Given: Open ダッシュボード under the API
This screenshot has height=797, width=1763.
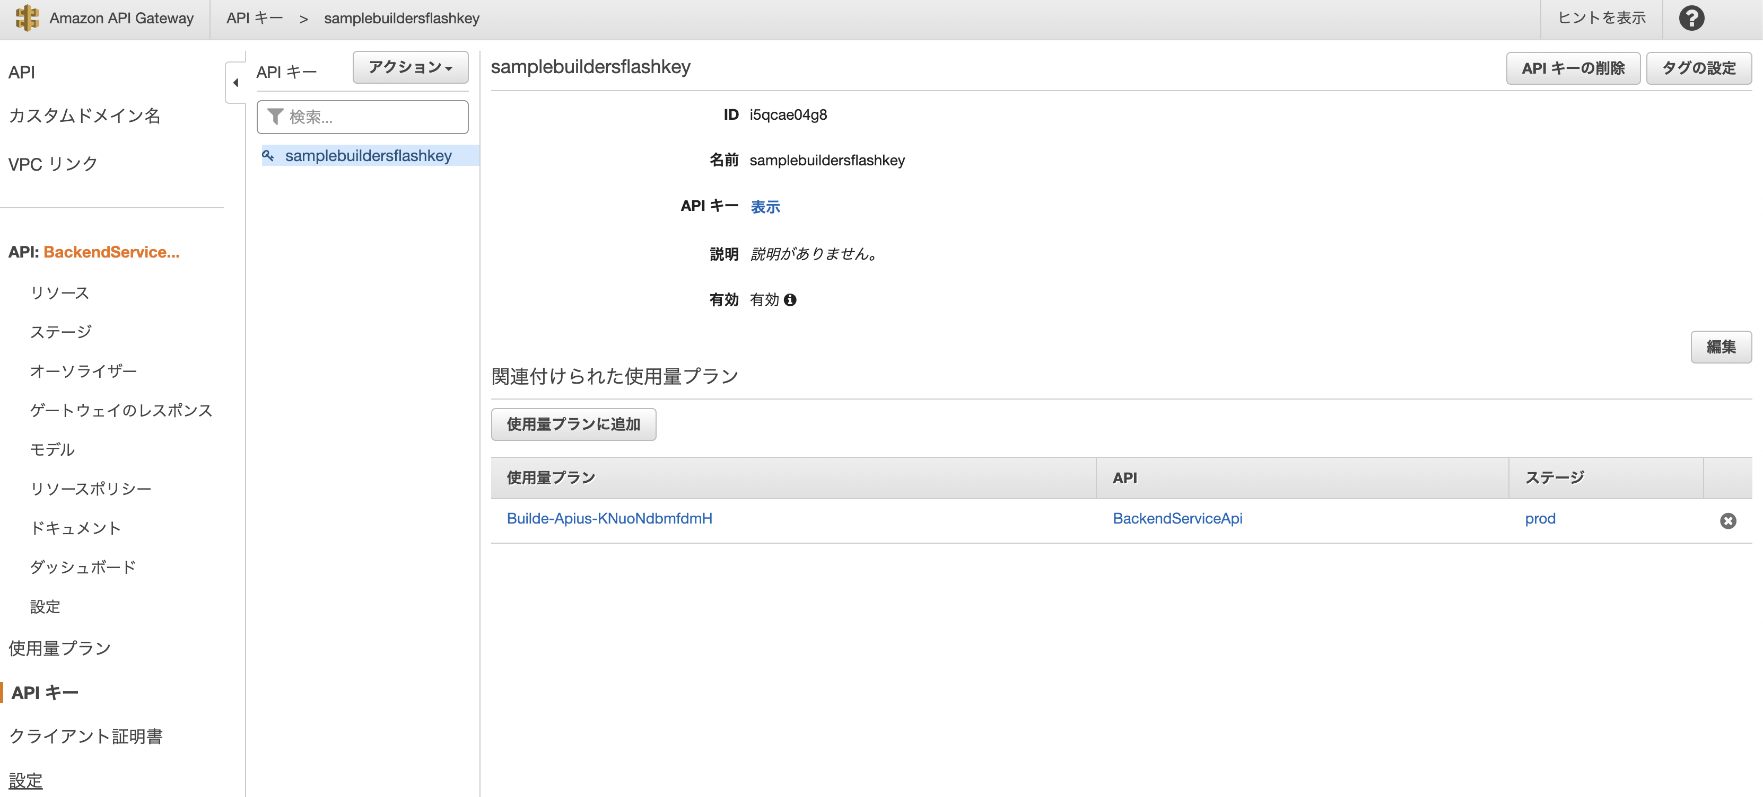Looking at the screenshot, I should (x=83, y=568).
